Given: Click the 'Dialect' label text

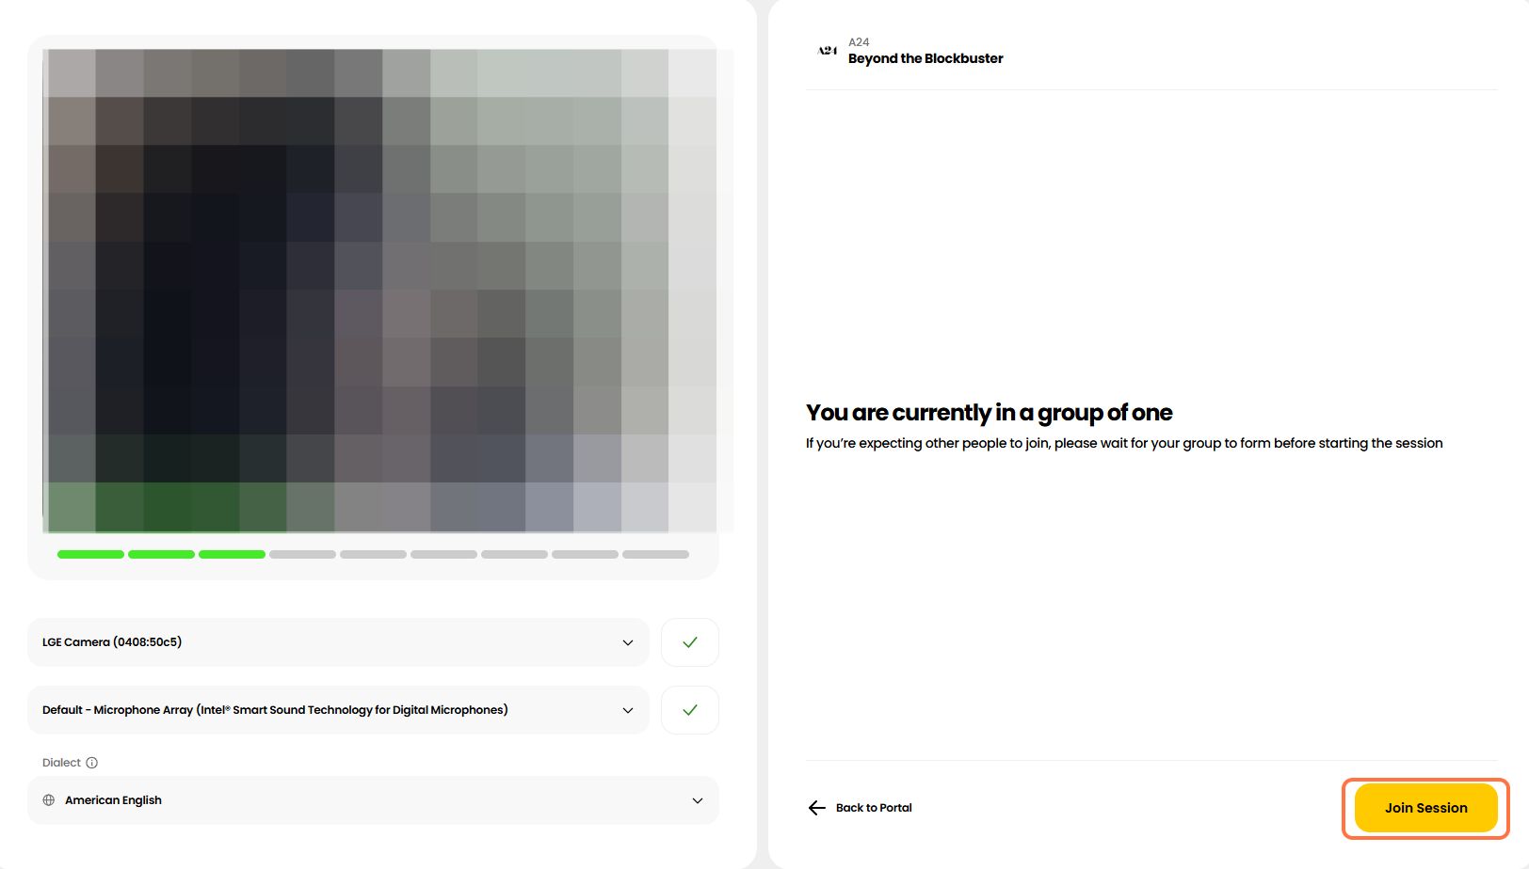Looking at the screenshot, I should click(61, 763).
